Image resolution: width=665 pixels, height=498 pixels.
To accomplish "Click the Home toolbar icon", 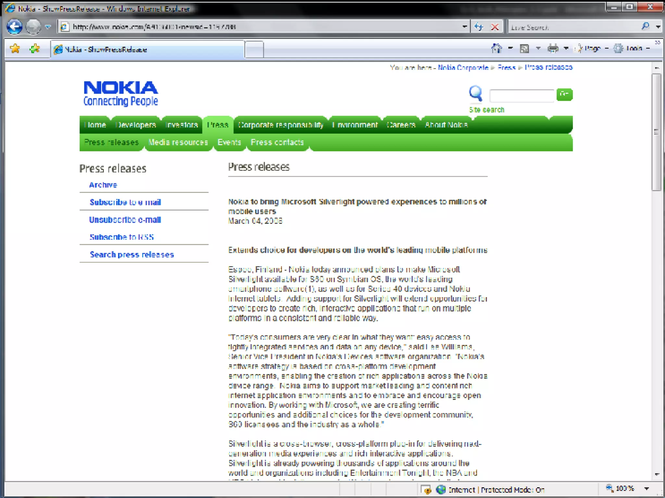I will pyautogui.click(x=496, y=49).
